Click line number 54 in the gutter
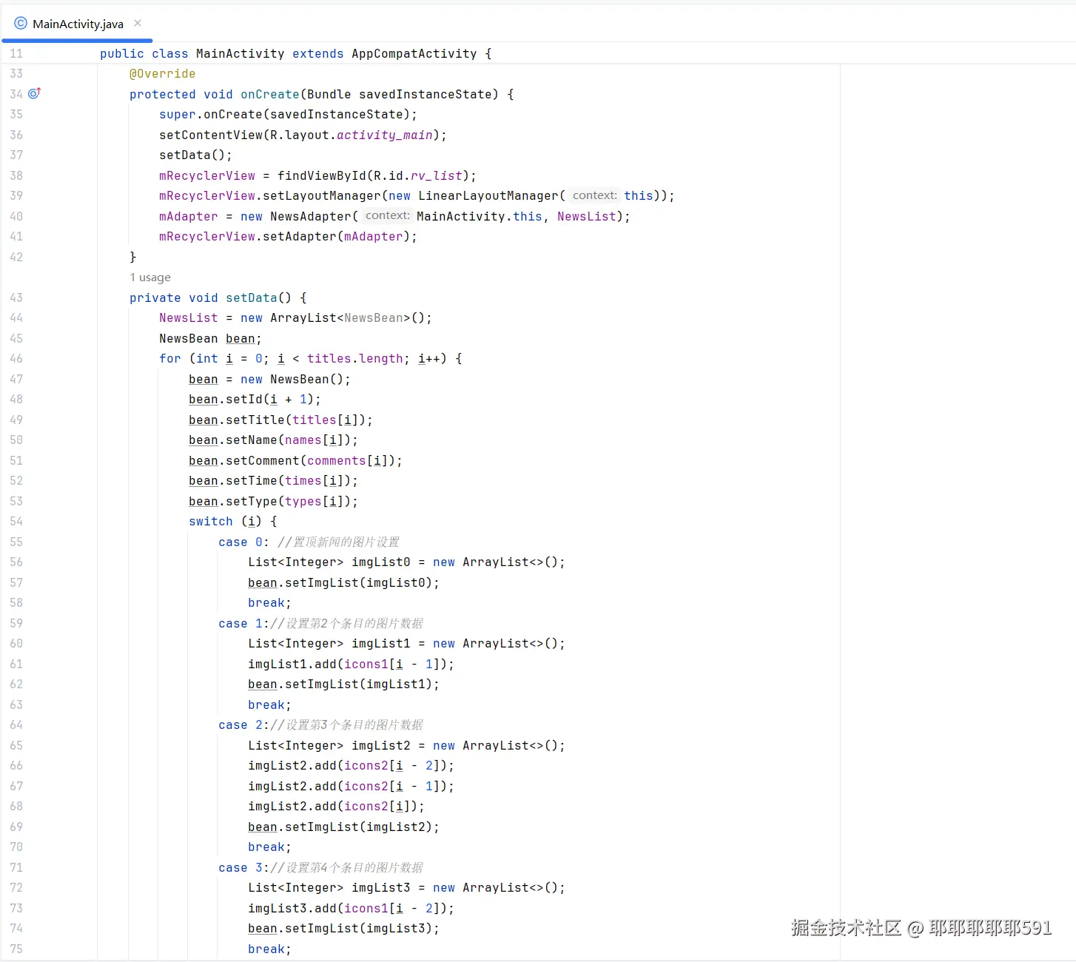The height and width of the screenshot is (962, 1076). tap(16, 521)
